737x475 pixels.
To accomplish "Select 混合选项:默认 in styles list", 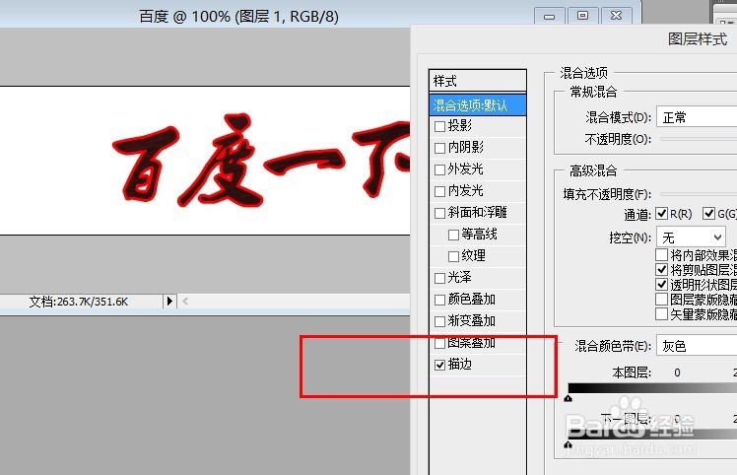I will click(x=478, y=105).
